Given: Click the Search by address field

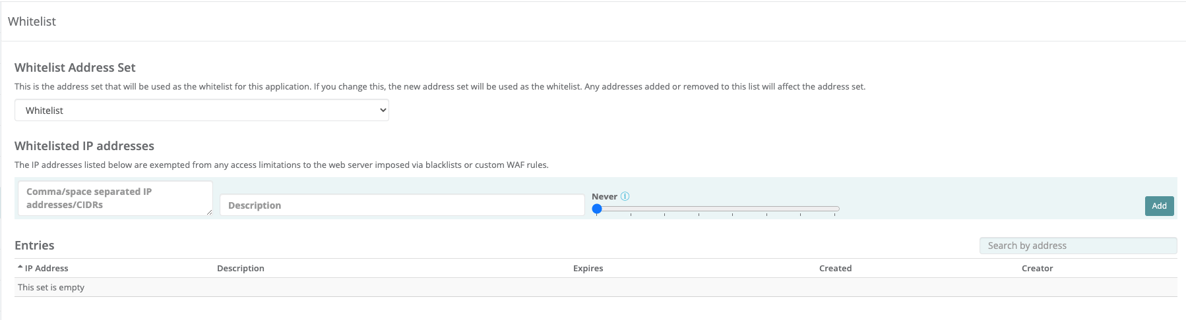Looking at the screenshot, I should 1078,246.
